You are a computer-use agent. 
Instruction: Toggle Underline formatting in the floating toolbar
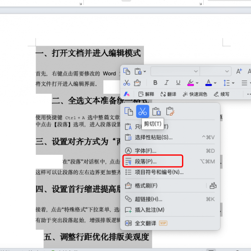pyautogui.click(x=178, y=83)
